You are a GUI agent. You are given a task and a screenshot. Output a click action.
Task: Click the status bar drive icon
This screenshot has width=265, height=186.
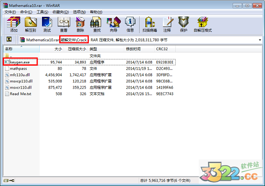click(x=6, y=180)
